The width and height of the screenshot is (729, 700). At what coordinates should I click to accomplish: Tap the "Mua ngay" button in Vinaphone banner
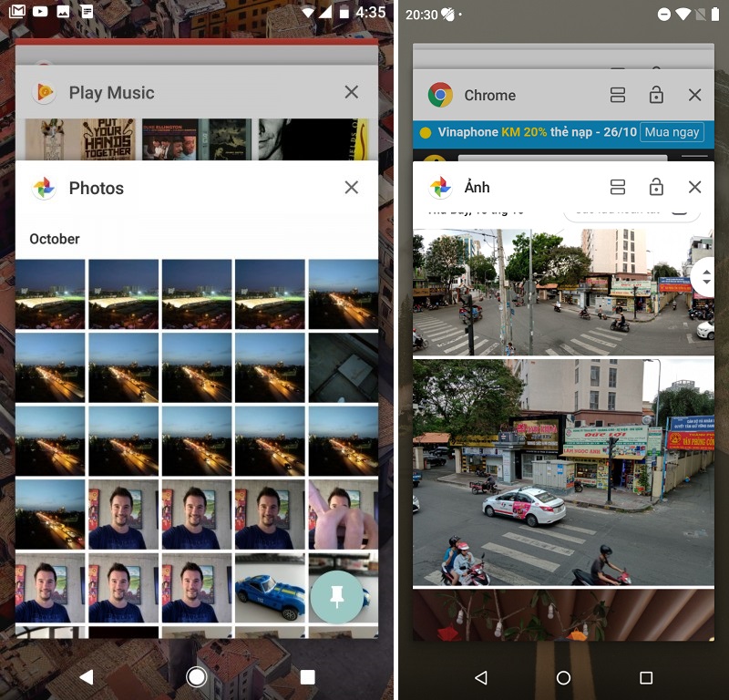point(673,132)
